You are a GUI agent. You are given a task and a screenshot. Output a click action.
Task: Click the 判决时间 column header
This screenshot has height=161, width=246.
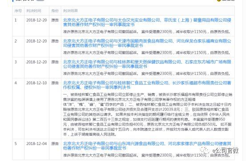34,11
